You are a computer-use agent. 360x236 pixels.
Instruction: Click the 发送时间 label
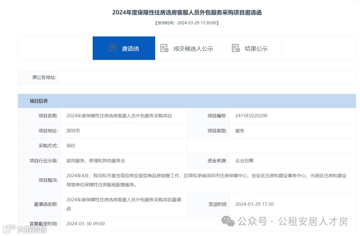click(x=217, y=204)
